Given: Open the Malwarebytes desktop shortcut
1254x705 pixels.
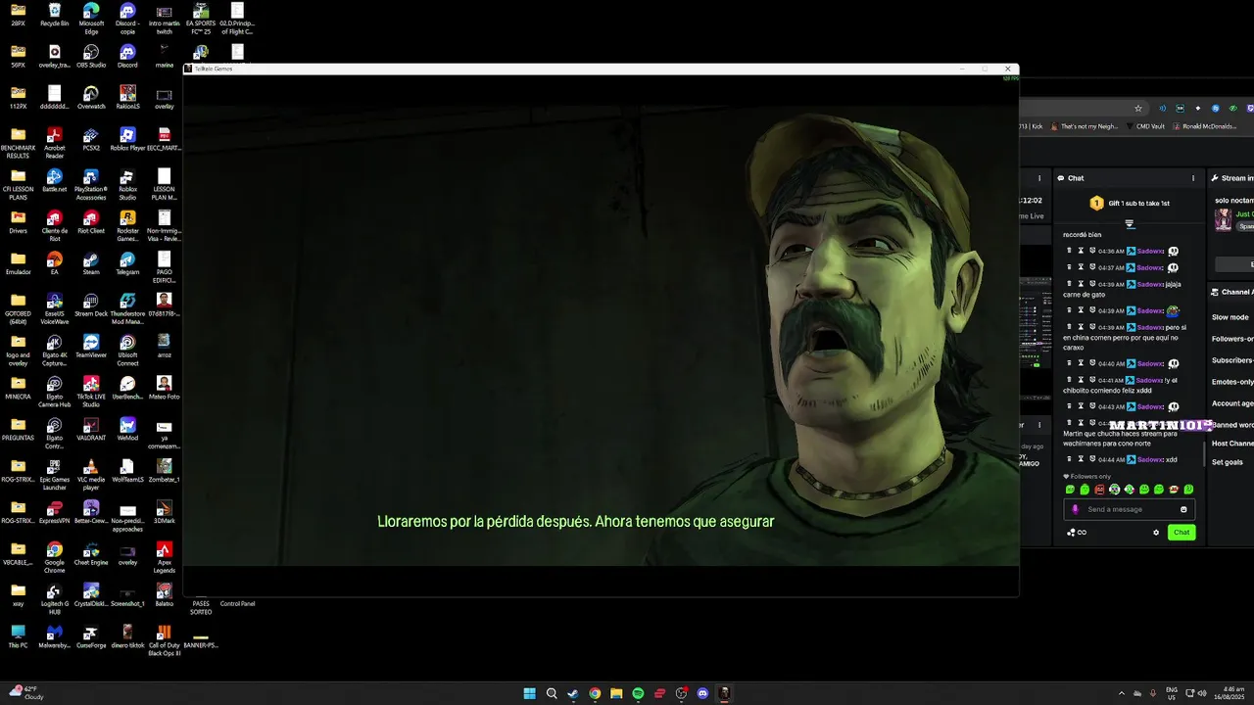Looking at the screenshot, I should point(54,636).
